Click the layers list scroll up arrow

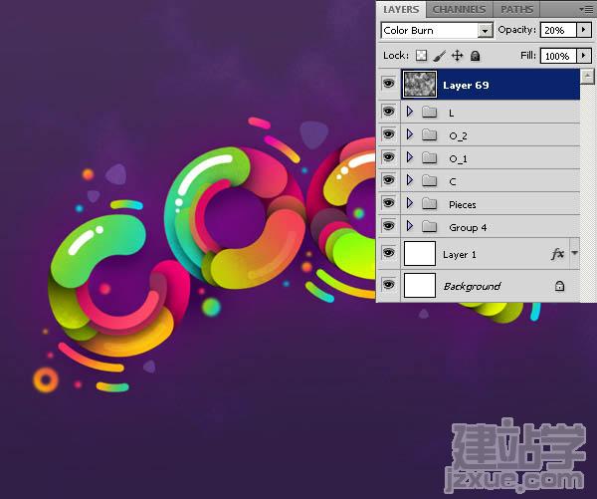588,77
